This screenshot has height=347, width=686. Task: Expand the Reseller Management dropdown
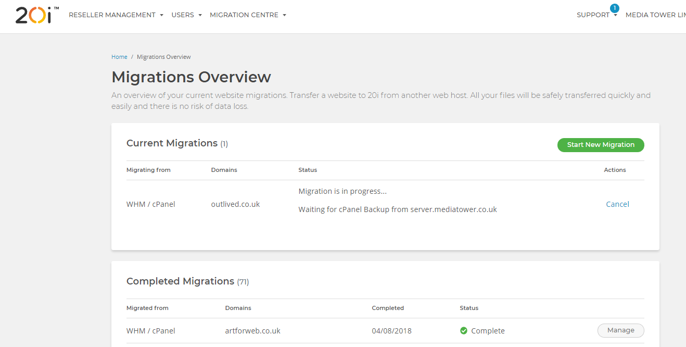(x=116, y=15)
